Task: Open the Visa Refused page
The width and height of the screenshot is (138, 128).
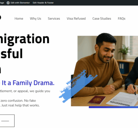Action: click(76, 19)
